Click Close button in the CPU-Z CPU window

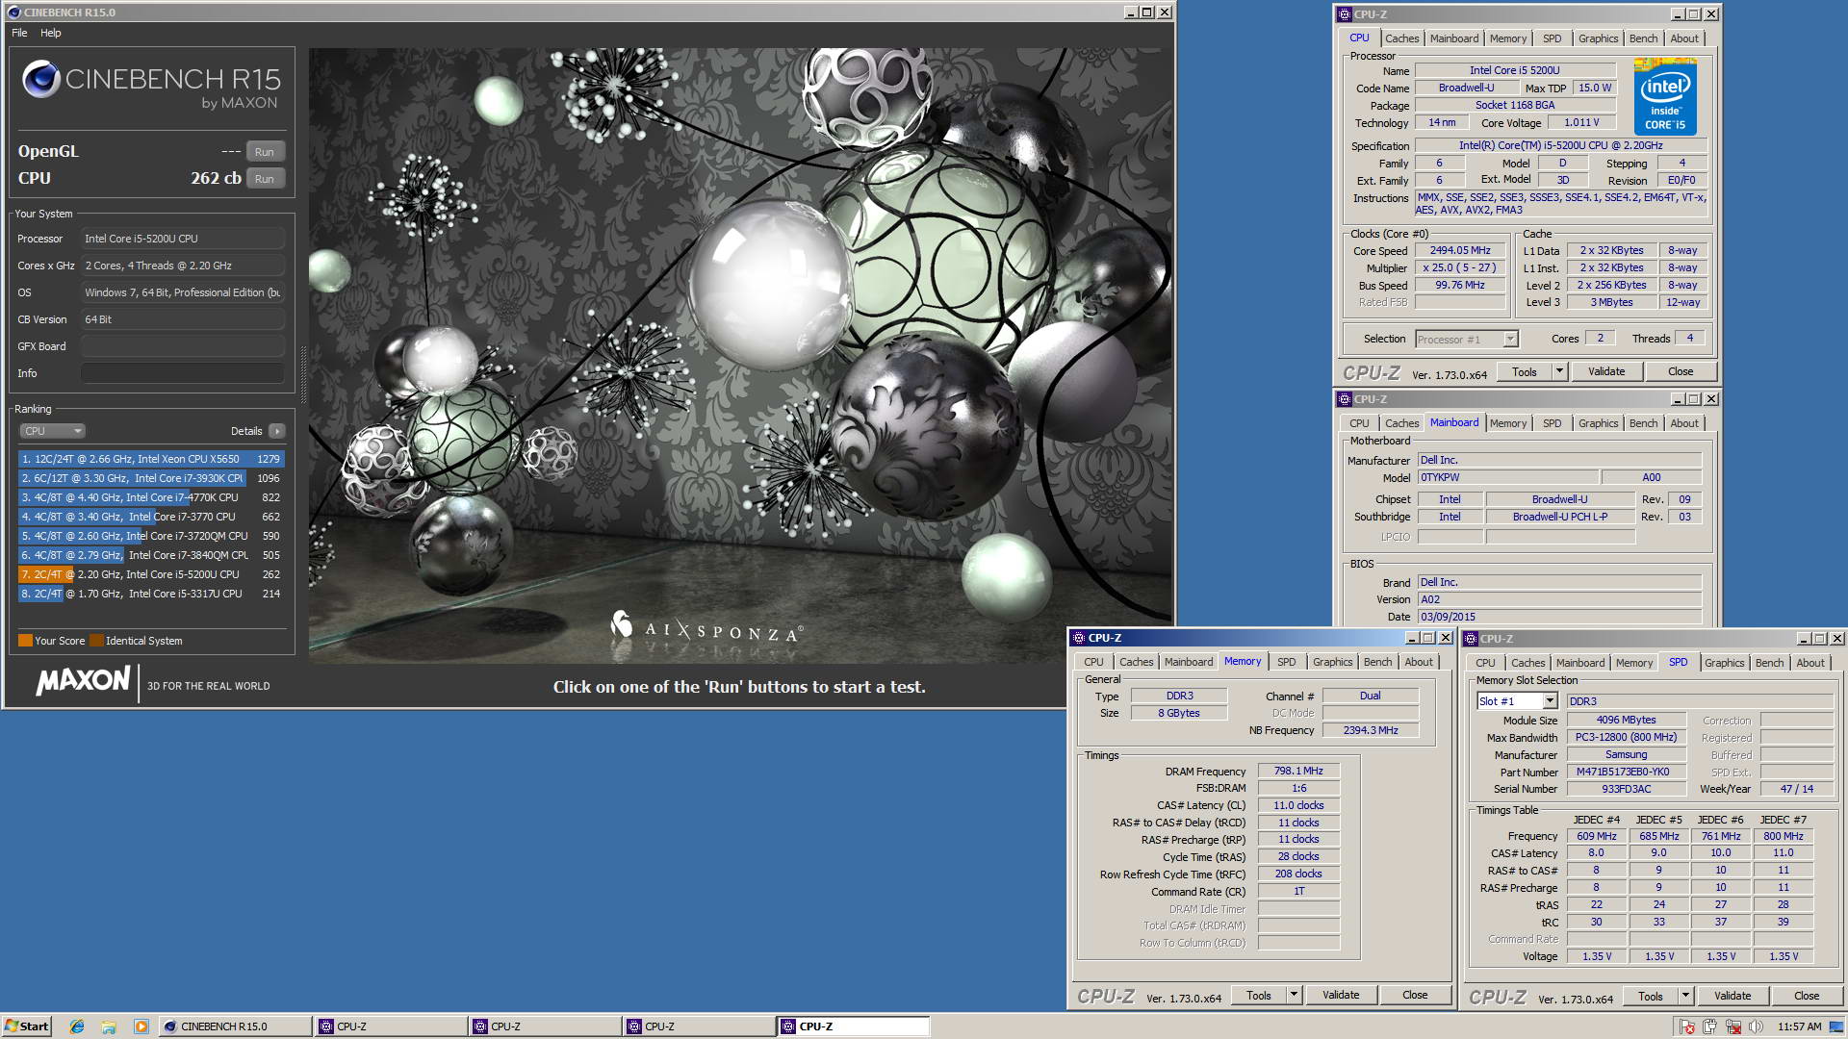1681,371
